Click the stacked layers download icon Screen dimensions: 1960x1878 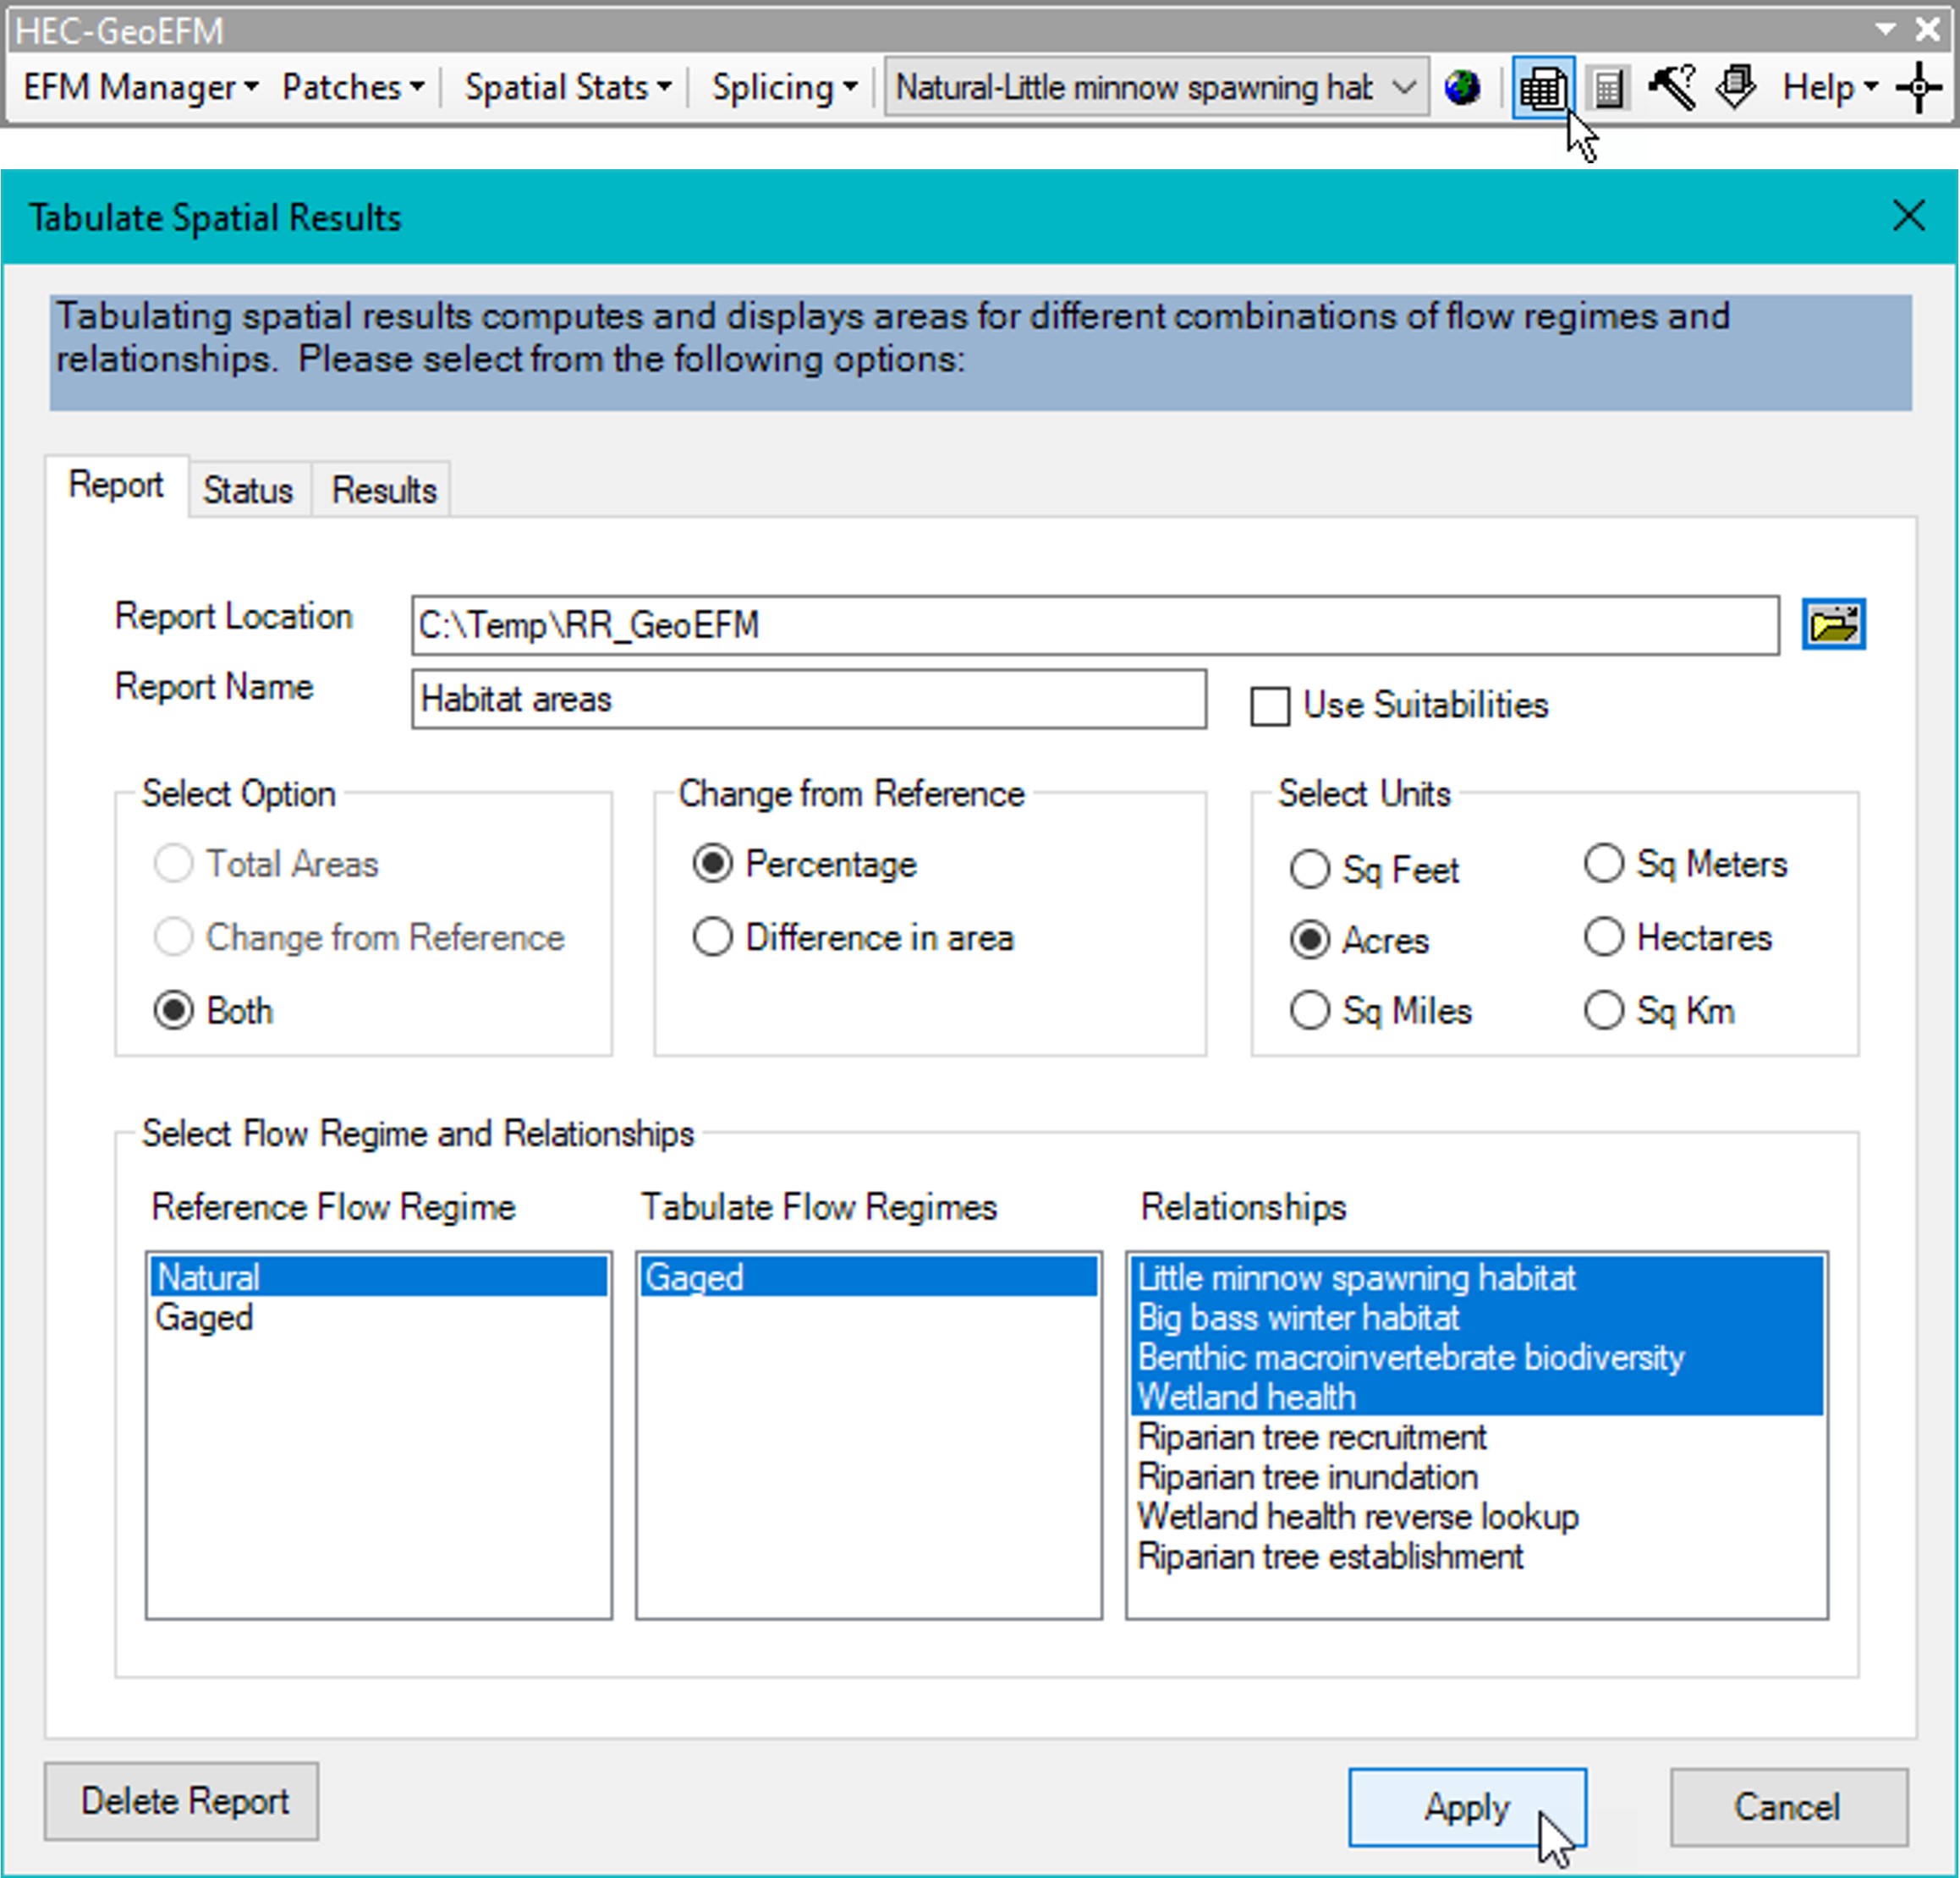1736,88
